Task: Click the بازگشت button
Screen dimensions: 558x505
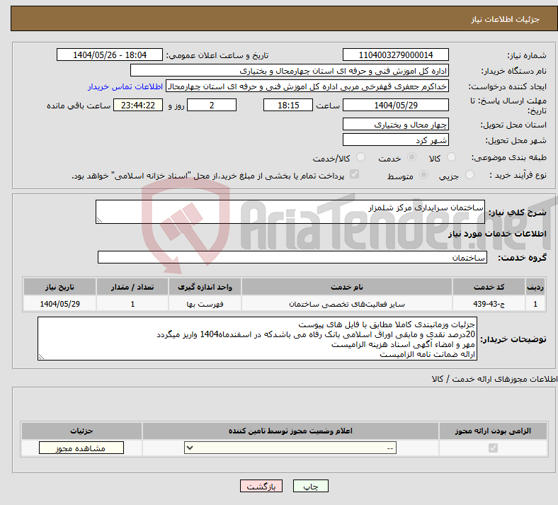Action: point(261,486)
